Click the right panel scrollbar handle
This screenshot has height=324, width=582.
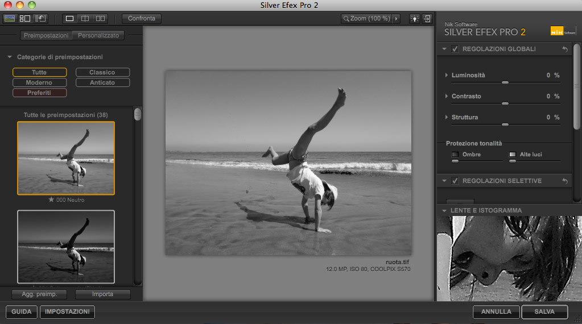pos(576,87)
